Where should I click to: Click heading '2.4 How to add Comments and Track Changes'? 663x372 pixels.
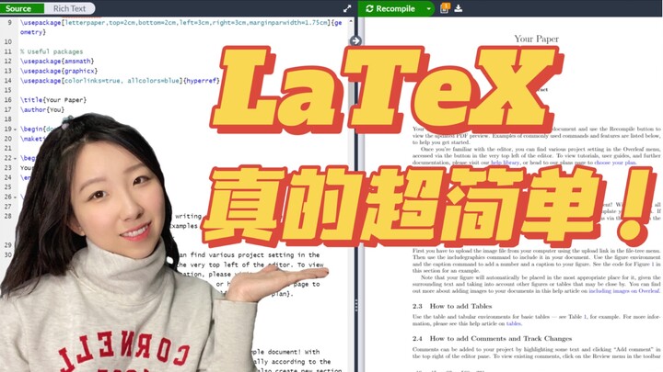(x=492, y=338)
